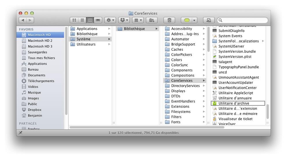Click the Benjamin home sidebar icon
This screenshot has width=287, height=159.
[24, 116]
